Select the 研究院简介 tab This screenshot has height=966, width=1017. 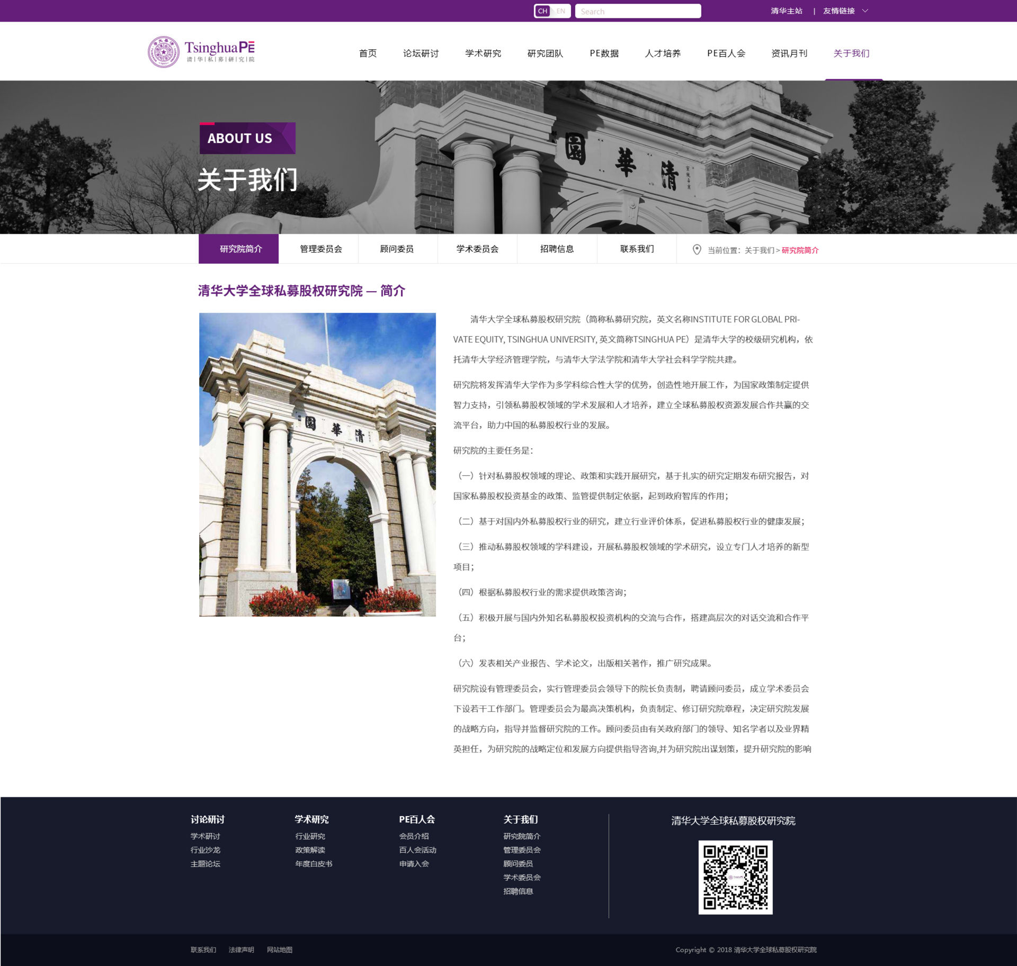(x=238, y=249)
